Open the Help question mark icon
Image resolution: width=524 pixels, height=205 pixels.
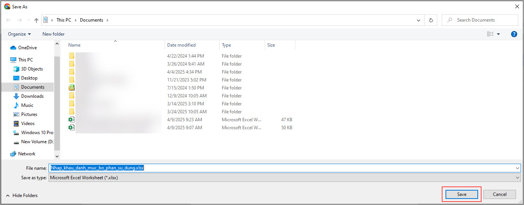click(x=514, y=34)
